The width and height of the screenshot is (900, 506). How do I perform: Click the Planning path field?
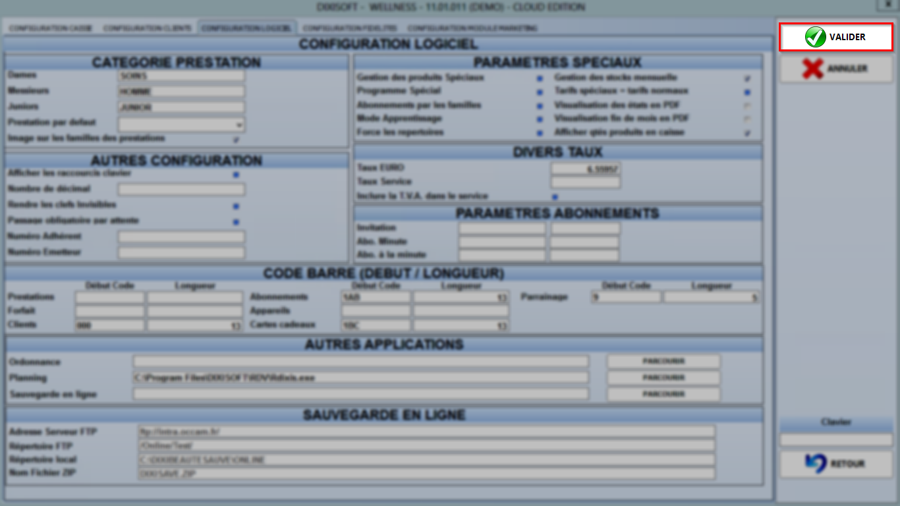(361, 378)
